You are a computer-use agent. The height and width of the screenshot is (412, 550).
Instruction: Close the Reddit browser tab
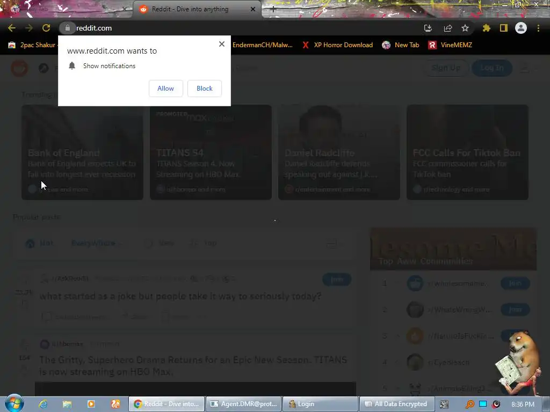tap(253, 9)
